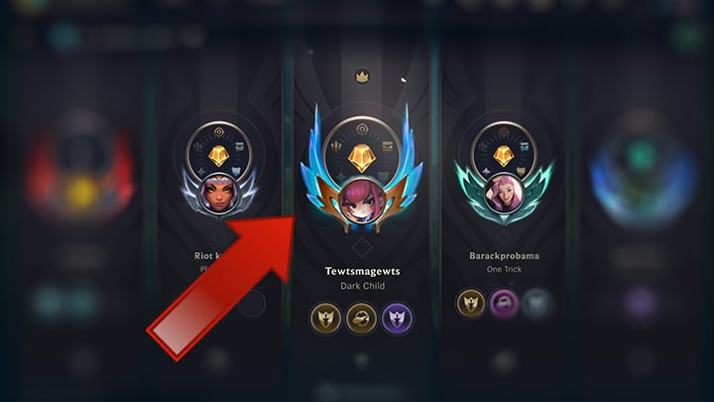Image resolution: width=714 pixels, height=402 pixels.
Task: Open Tewtsmagewts' middle scorpion challenge token
Action: [361, 318]
